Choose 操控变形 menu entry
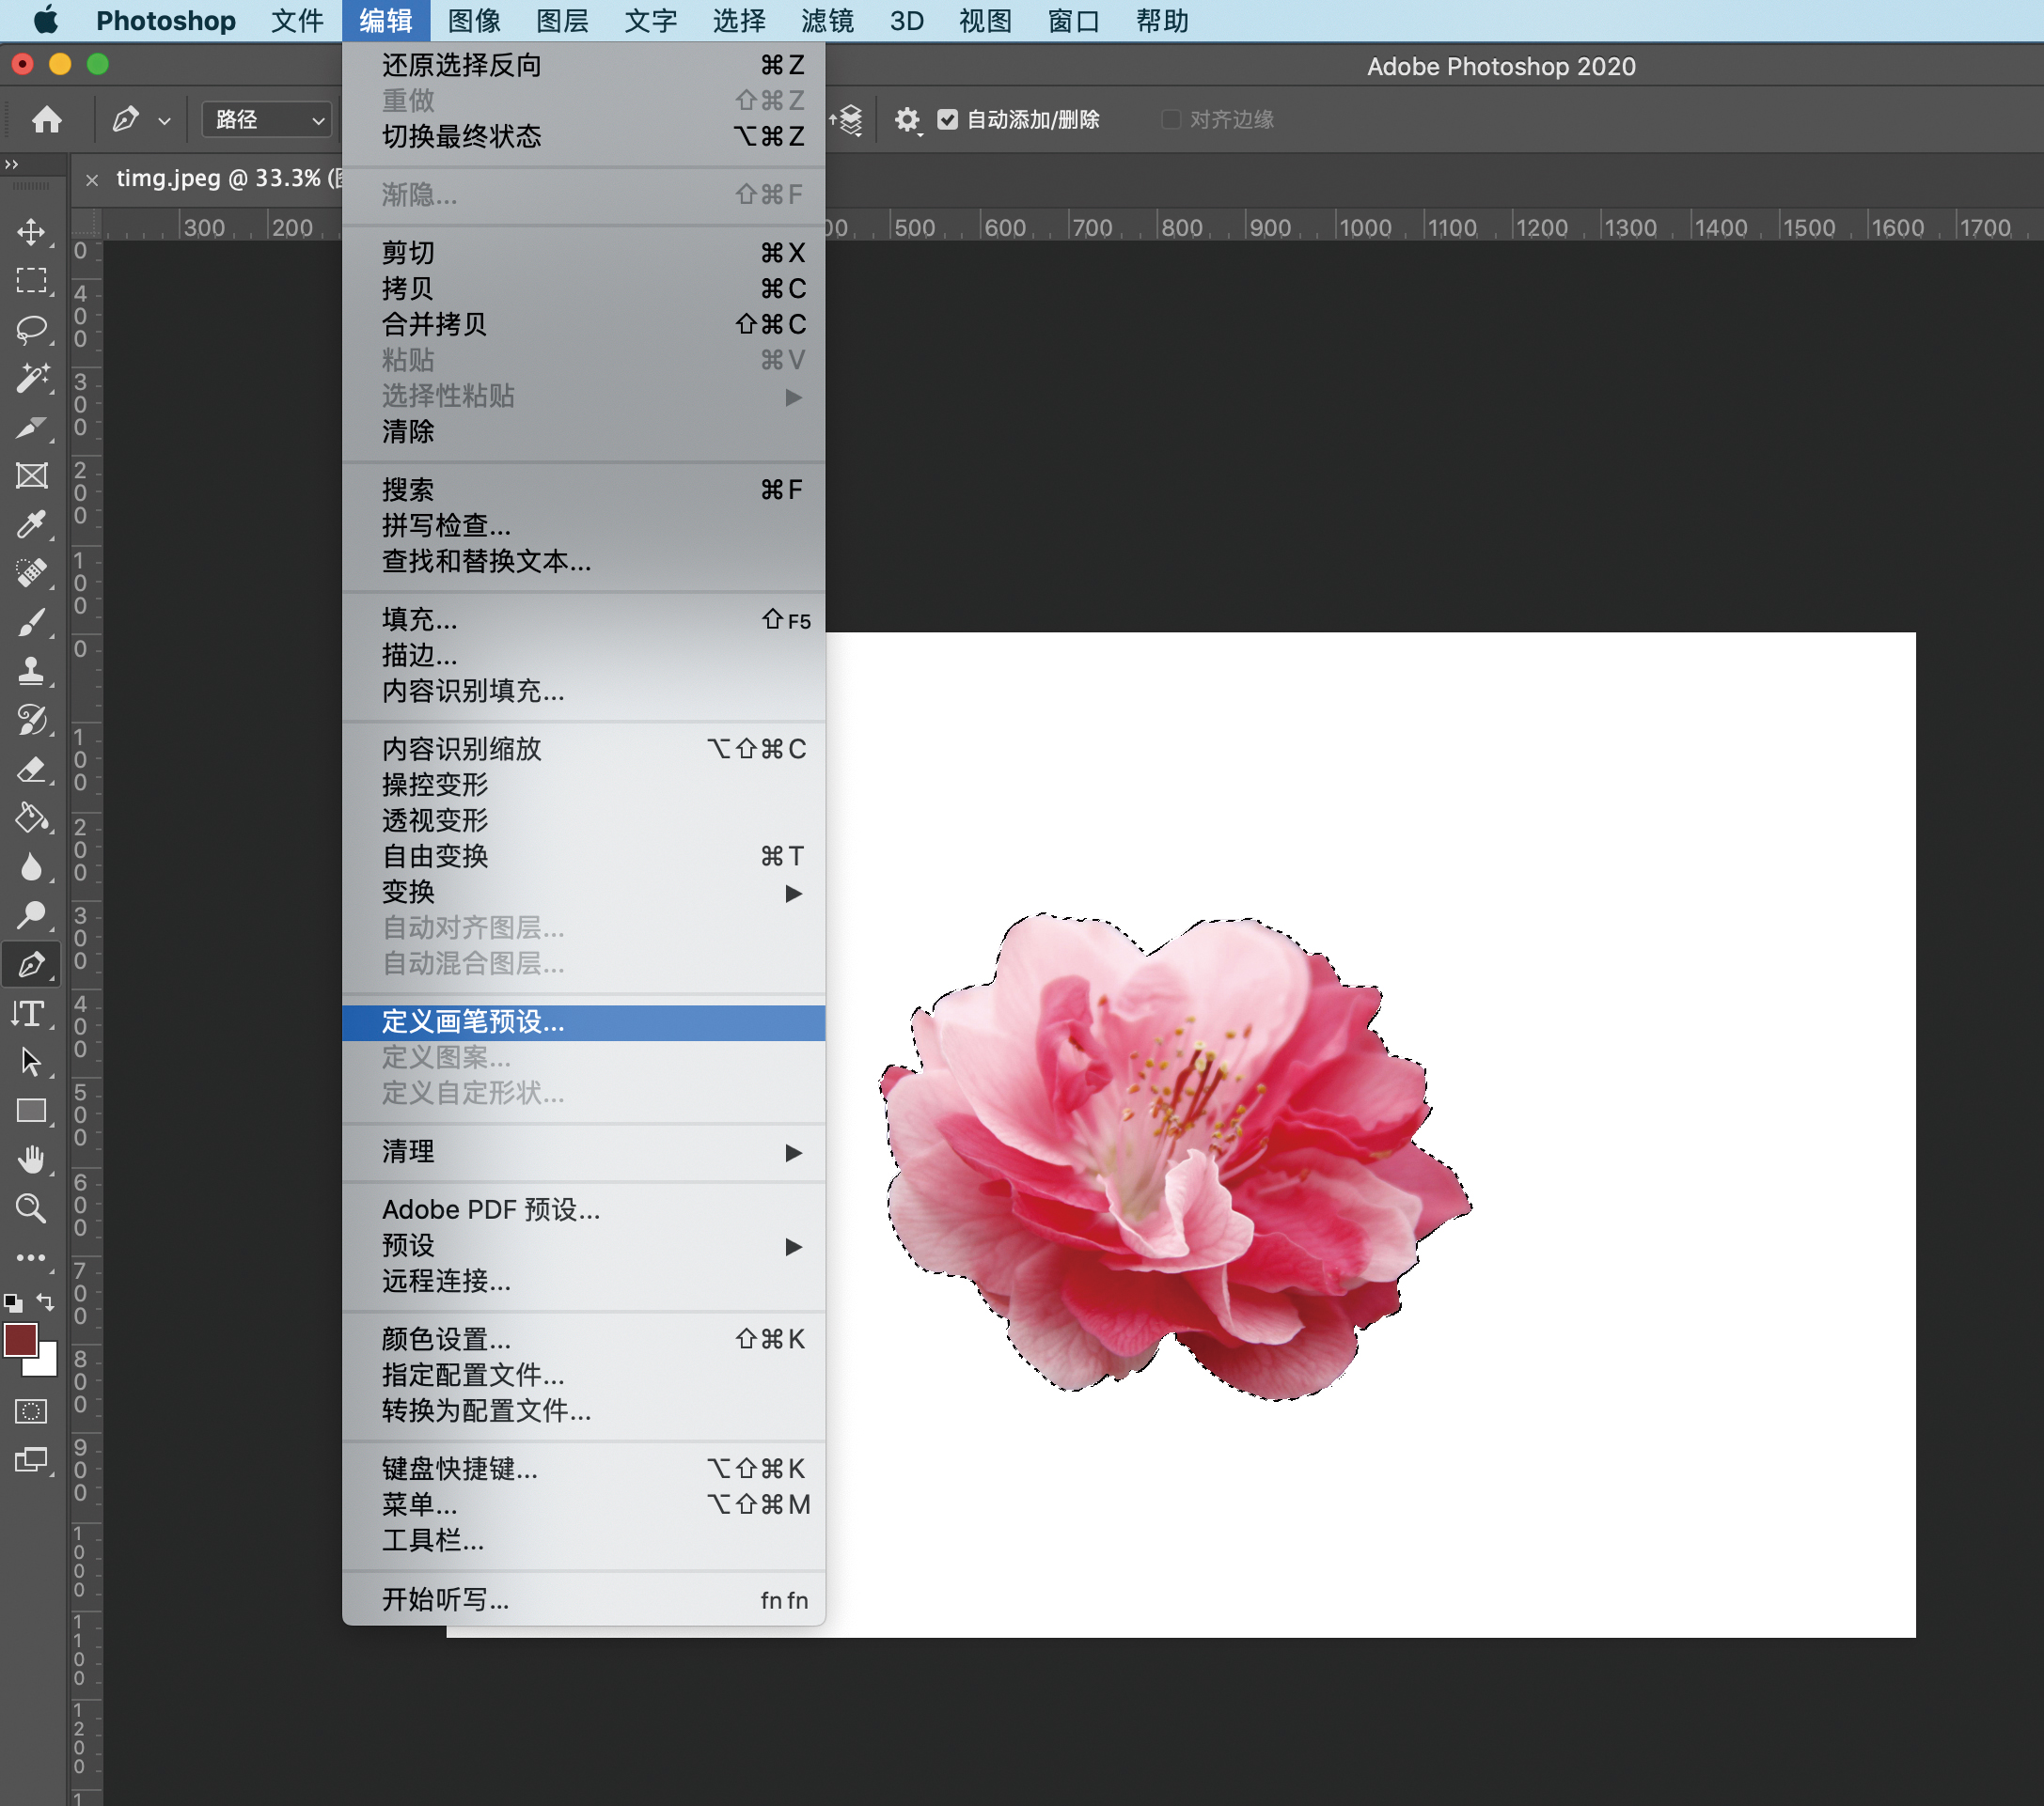Viewport: 2044px width, 1806px height. coord(584,786)
